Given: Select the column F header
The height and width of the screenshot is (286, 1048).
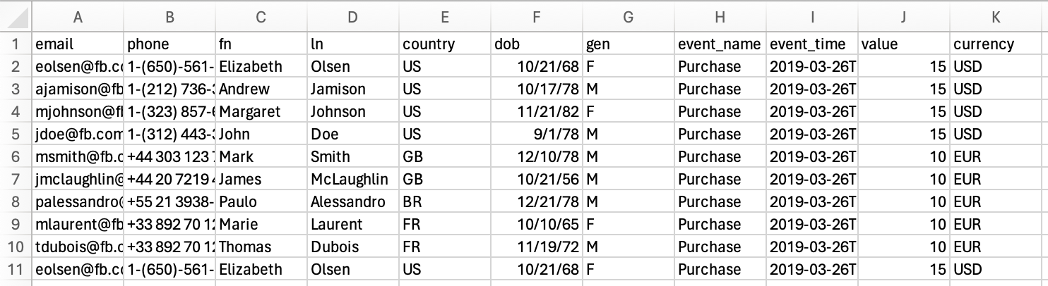Looking at the screenshot, I should point(537,18).
